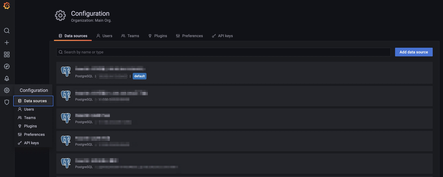
Task: Click the default badge on first data source
Action: pos(139,76)
